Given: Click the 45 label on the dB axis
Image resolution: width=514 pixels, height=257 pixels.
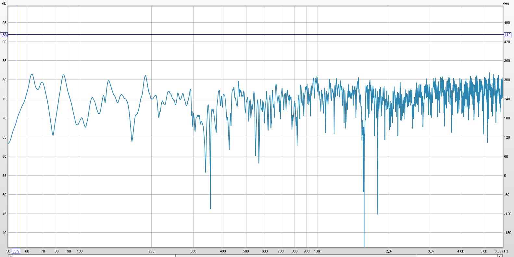Looking at the screenshot, I should 4,214.
